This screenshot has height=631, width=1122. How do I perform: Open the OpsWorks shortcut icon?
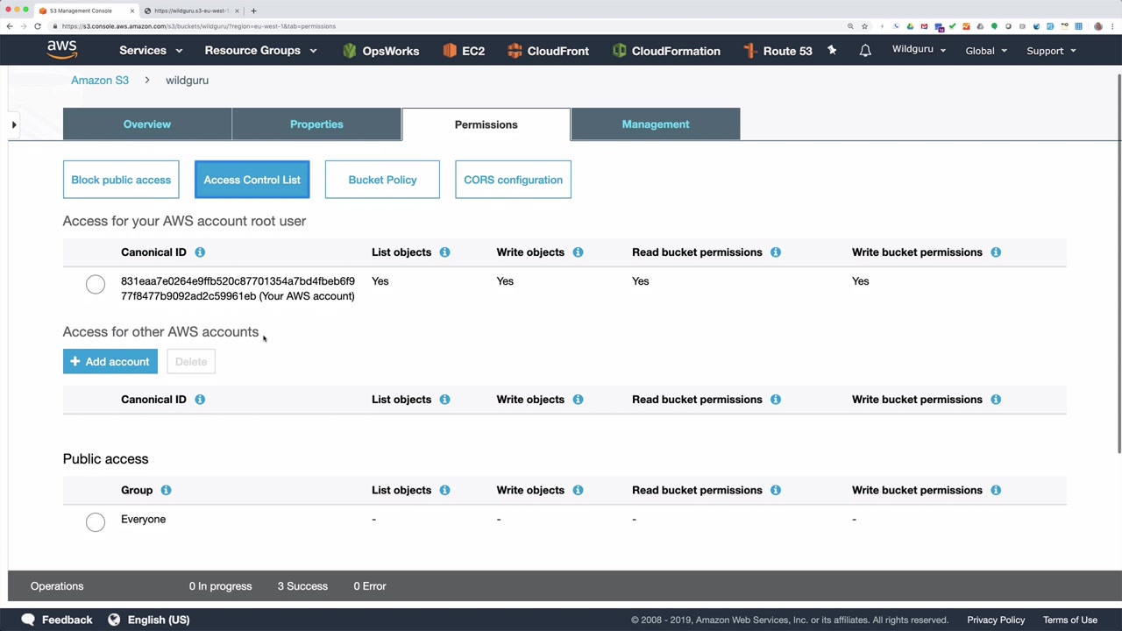[350, 51]
